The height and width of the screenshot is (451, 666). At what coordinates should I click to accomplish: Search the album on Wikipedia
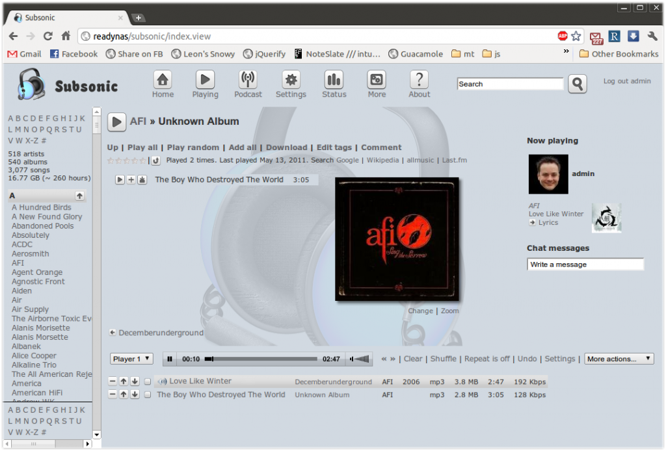coord(382,160)
